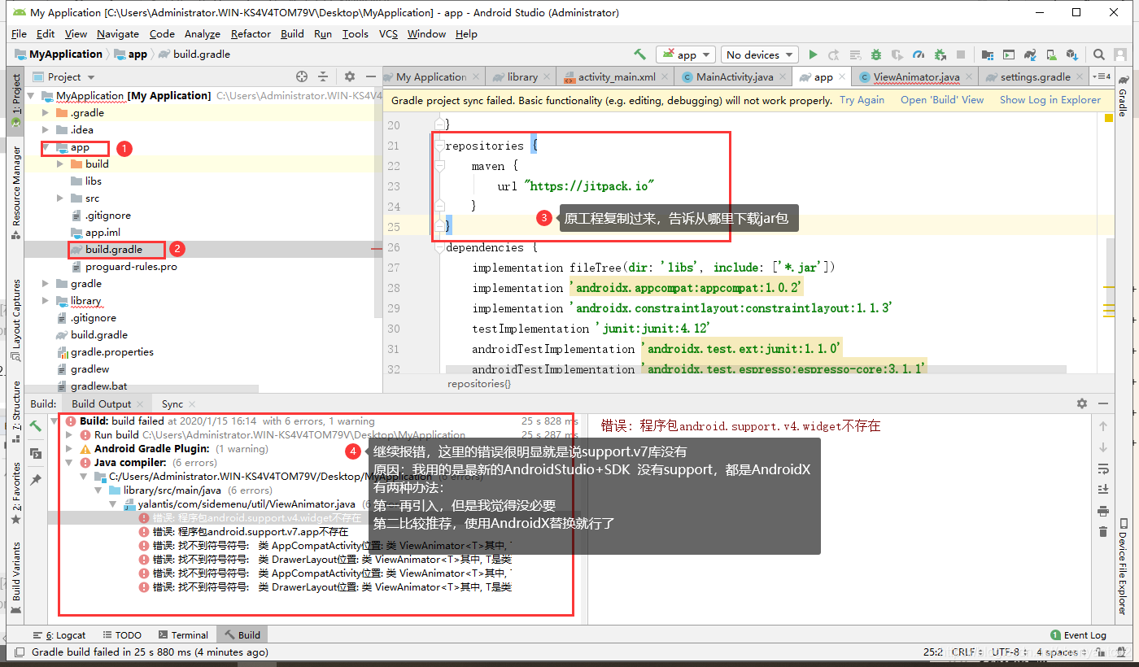
Task: Click the soft-wrap icon in Build output sidebar
Action: click(x=1103, y=469)
